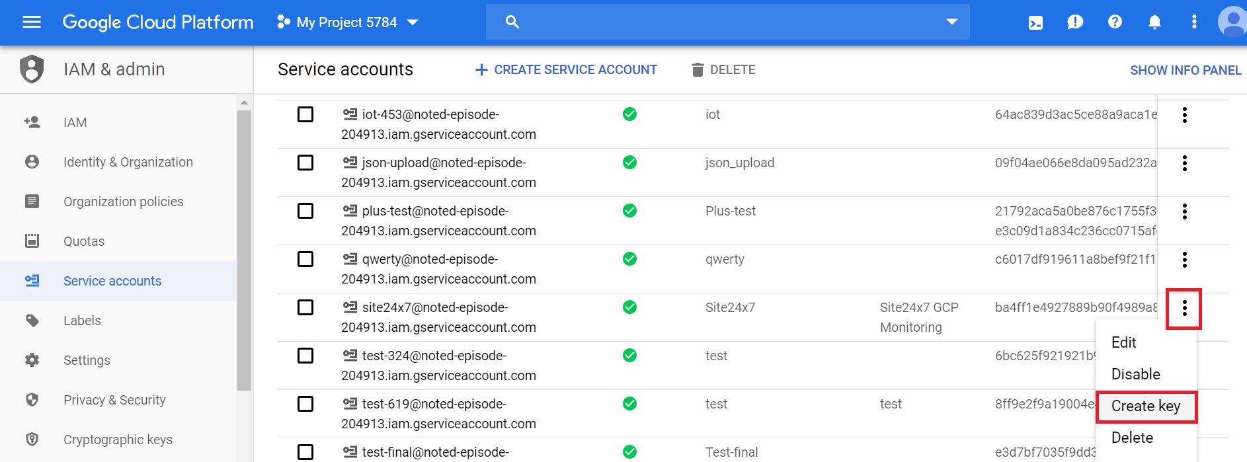This screenshot has width=1247, height=462.
Task: Click the IAM & admin shield icon
Action: pyautogui.click(x=32, y=69)
